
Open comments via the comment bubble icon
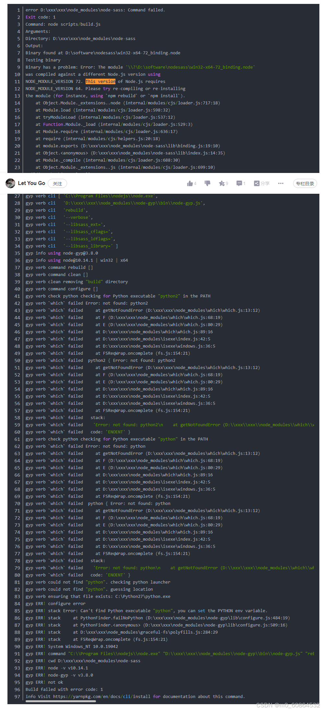pyautogui.click(x=239, y=183)
